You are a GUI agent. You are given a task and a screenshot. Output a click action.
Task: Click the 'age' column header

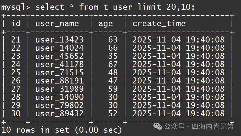tap(106, 24)
